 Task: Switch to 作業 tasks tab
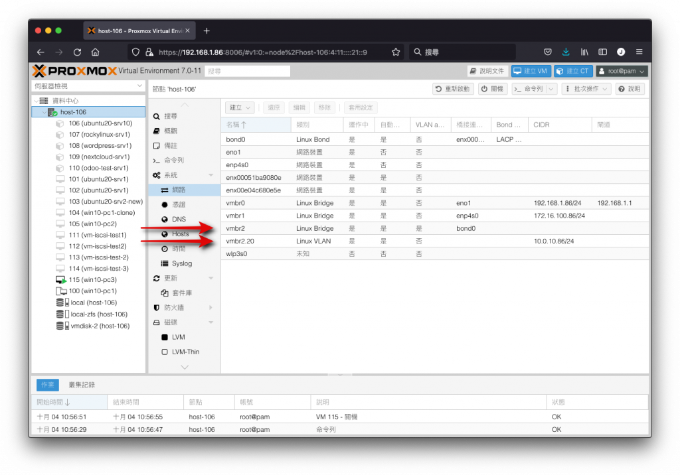47,385
